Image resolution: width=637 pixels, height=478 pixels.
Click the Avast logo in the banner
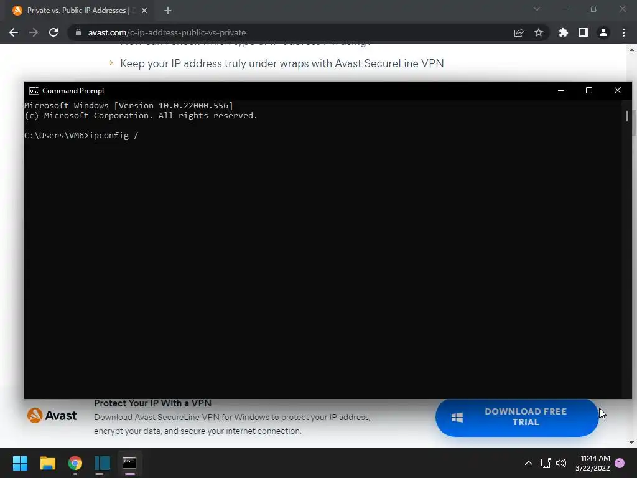tap(52, 415)
